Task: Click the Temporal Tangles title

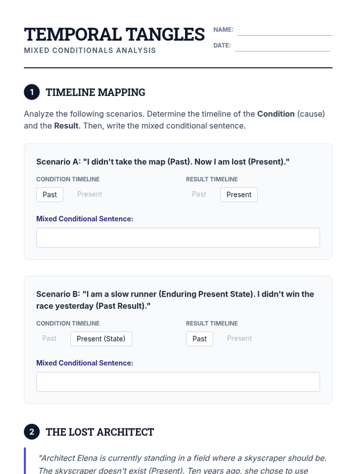Action: pyautogui.click(x=114, y=34)
